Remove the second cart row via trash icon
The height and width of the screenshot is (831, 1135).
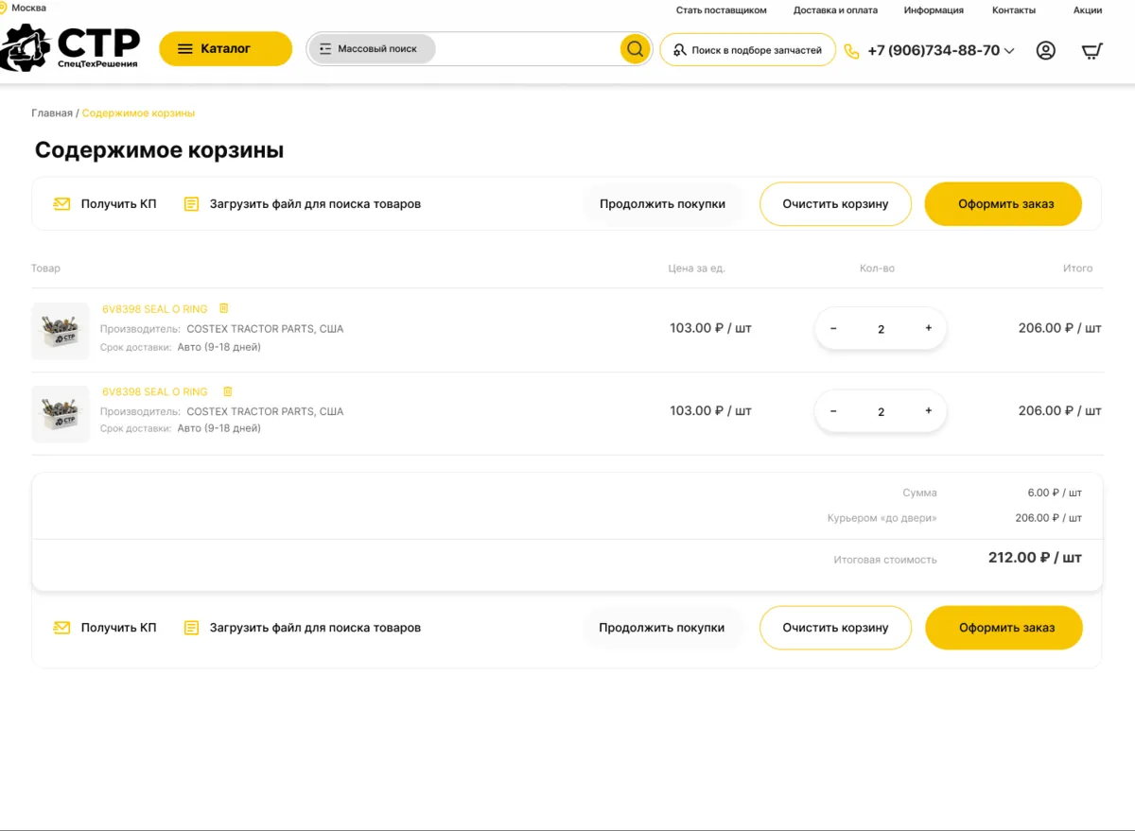pos(227,391)
